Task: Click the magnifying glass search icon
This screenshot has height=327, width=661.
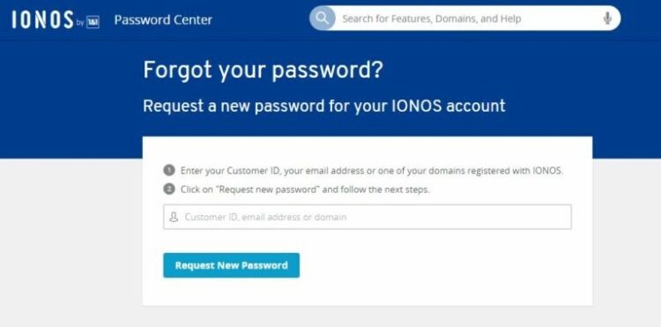Action: pyautogui.click(x=322, y=19)
